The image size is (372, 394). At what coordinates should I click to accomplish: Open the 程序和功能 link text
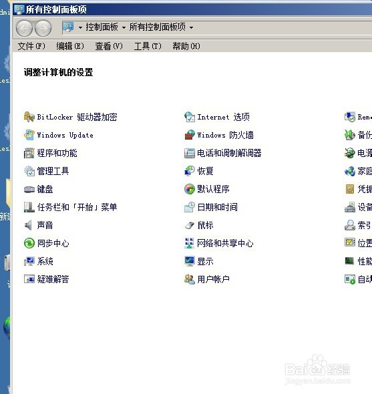tap(57, 154)
